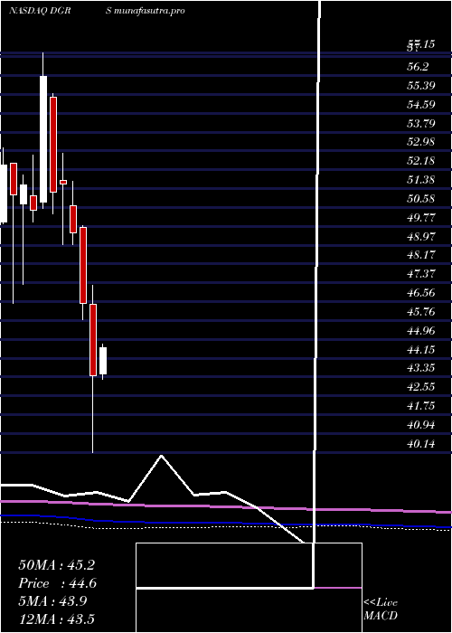Click the munafasutra.pro site label
Viewport: 452px width, 633px height.
[150, 11]
